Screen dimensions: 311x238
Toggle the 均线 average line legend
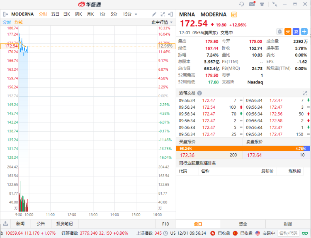click(x=19, y=22)
